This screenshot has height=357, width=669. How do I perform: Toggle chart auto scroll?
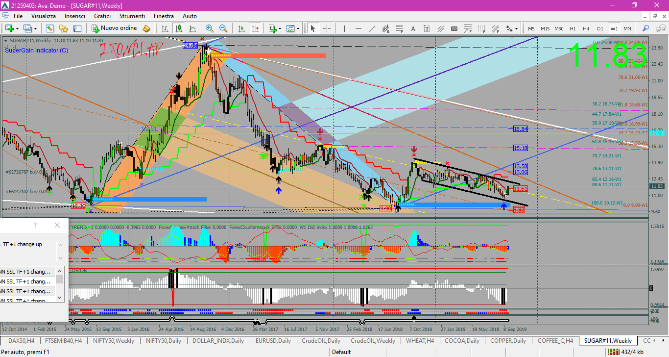tap(241, 28)
